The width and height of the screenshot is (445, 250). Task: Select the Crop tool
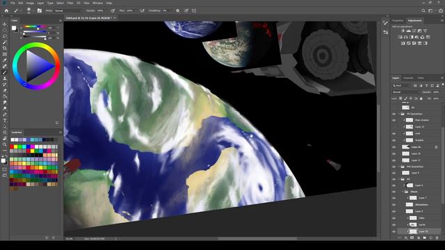click(5, 48)
